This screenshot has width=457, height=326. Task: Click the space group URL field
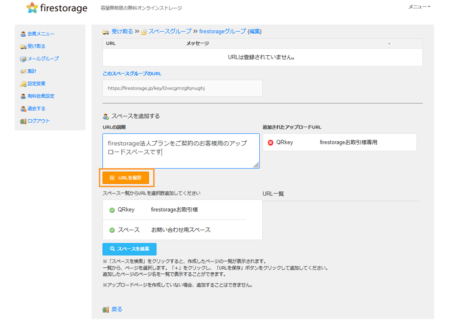183,88
